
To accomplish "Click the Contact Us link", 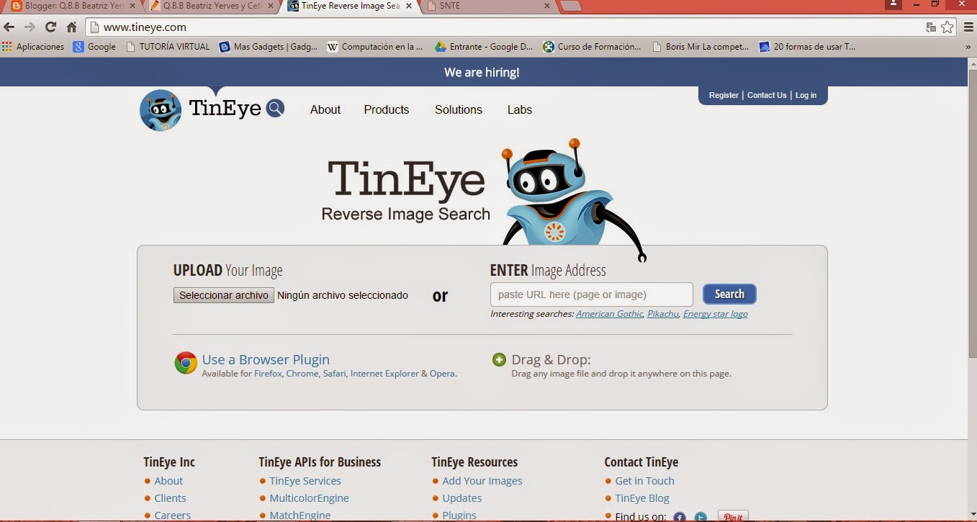I will (767, 95).
